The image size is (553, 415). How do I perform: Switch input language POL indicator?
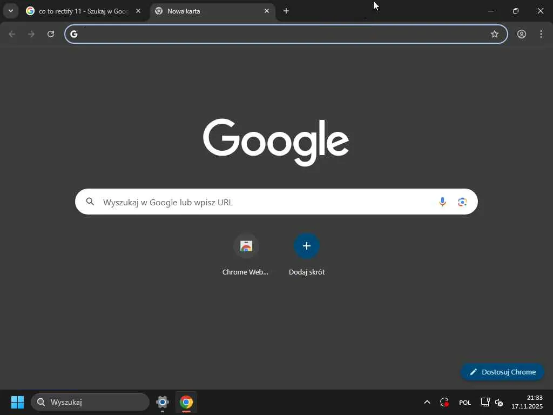[465, 402]
